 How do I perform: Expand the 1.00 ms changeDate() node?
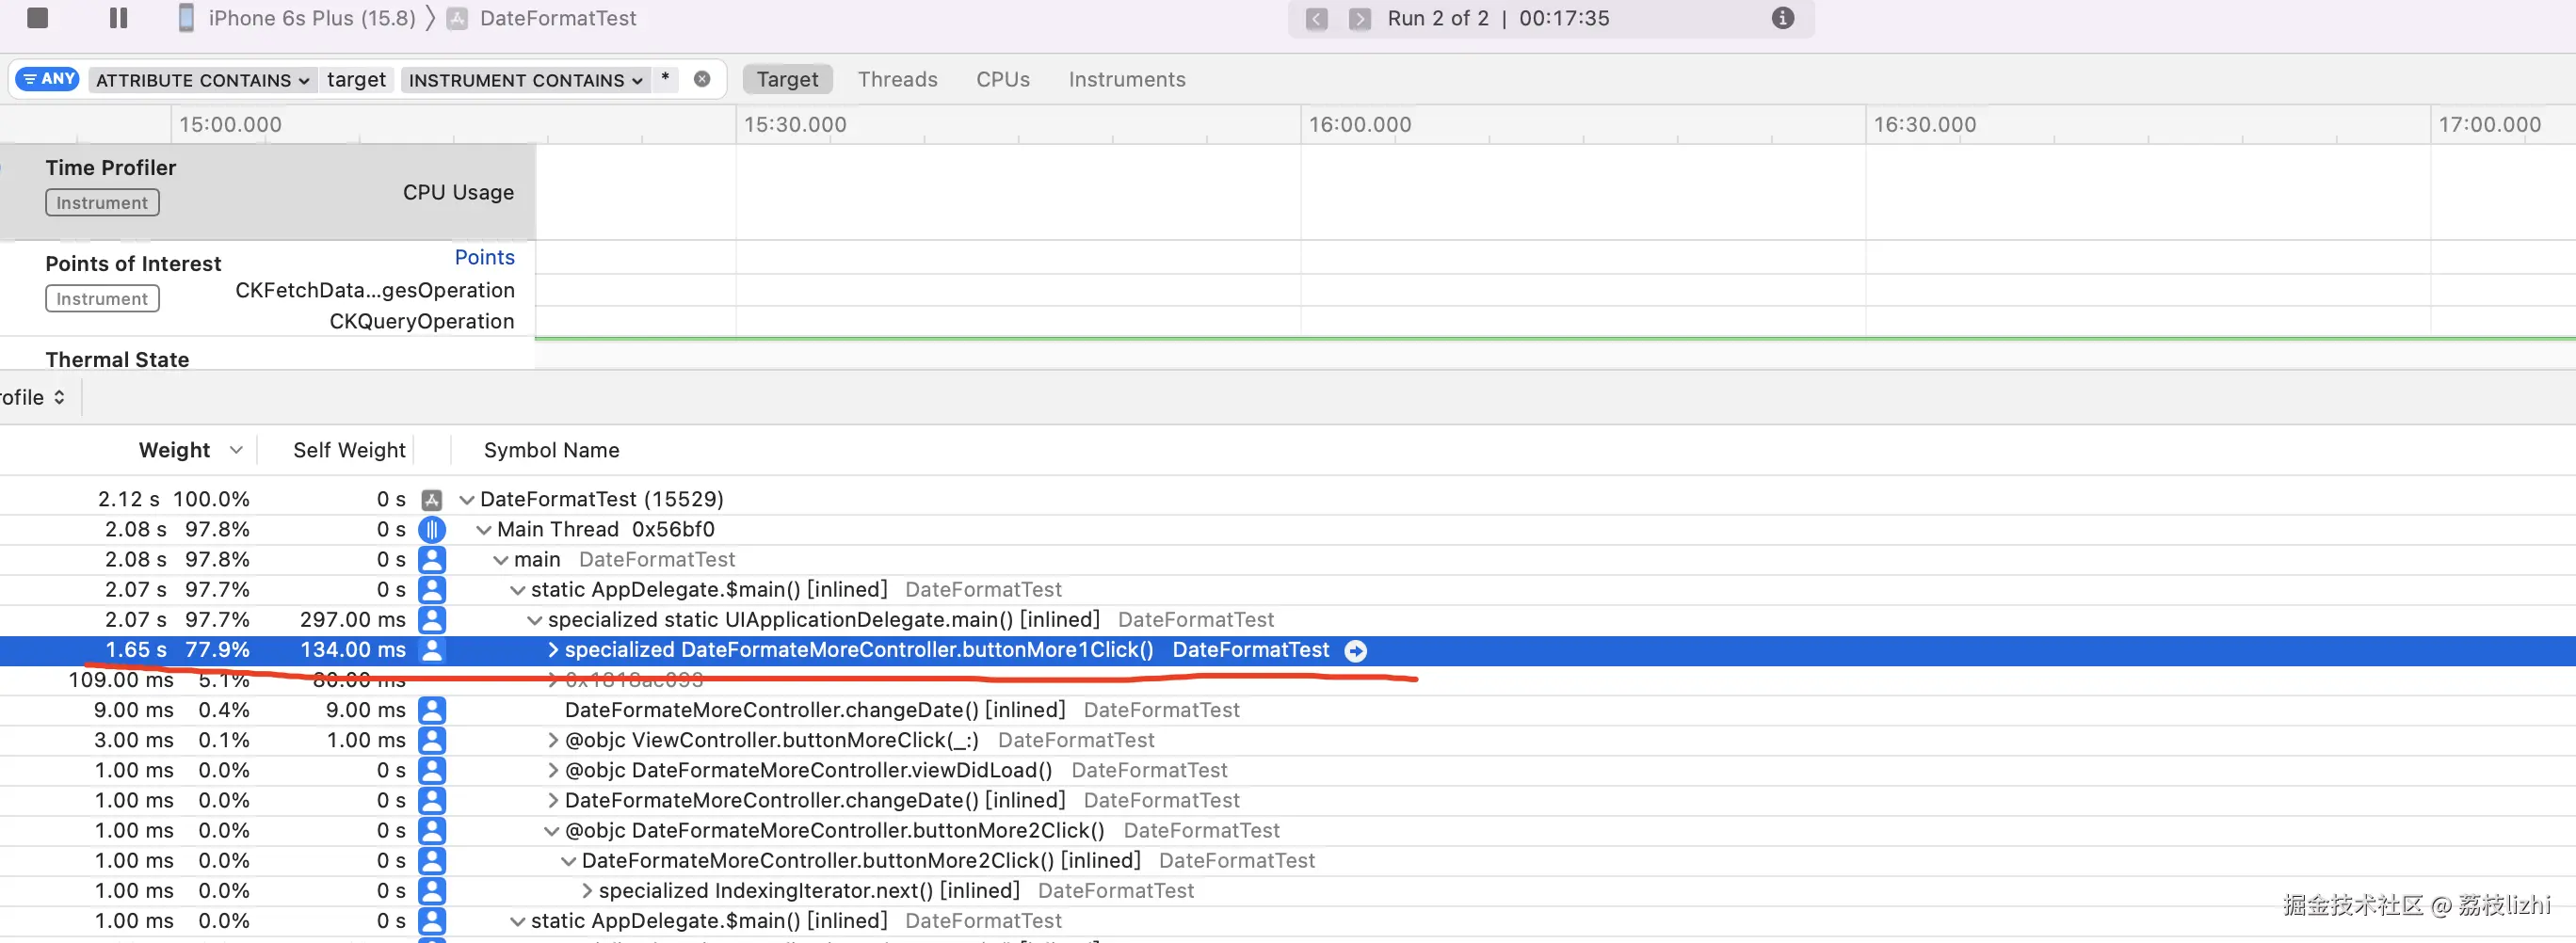click(553, 800)
